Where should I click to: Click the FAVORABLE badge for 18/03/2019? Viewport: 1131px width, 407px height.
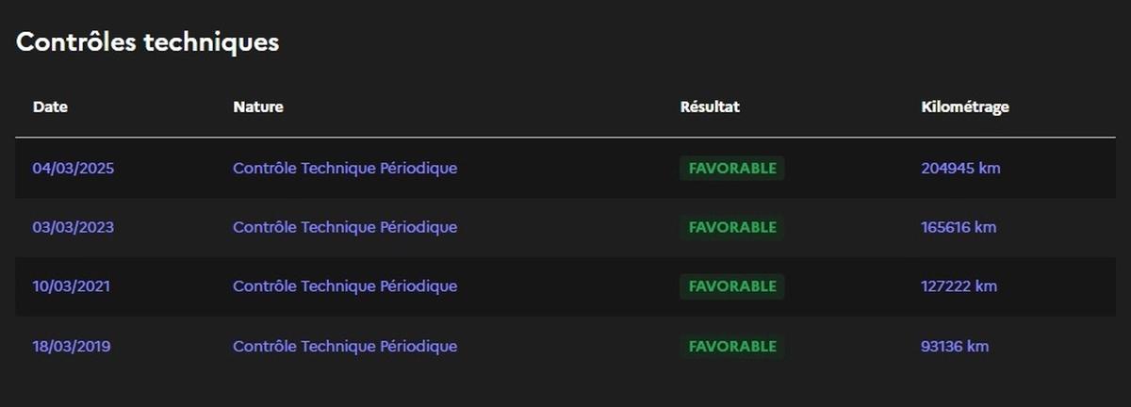coord(732,347)
